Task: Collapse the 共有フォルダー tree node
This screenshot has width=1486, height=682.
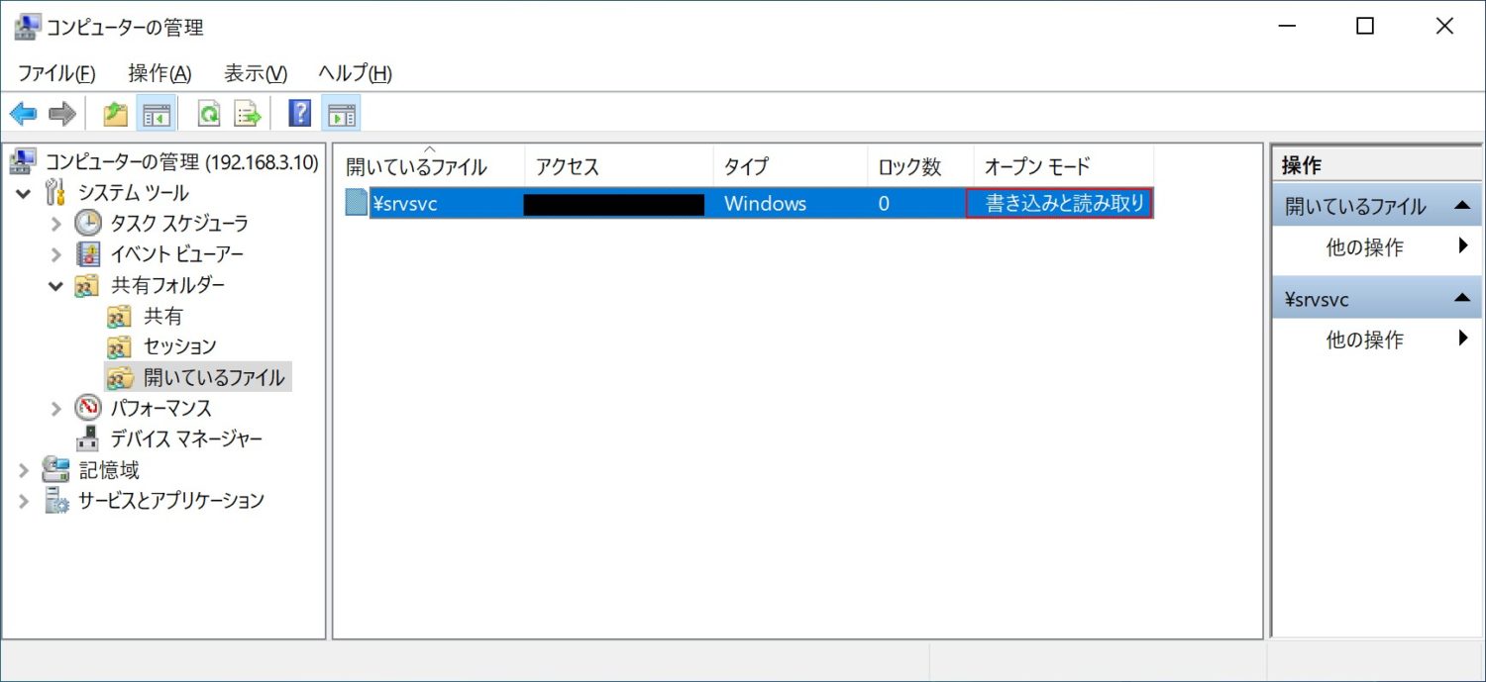Action: (56, 286)
